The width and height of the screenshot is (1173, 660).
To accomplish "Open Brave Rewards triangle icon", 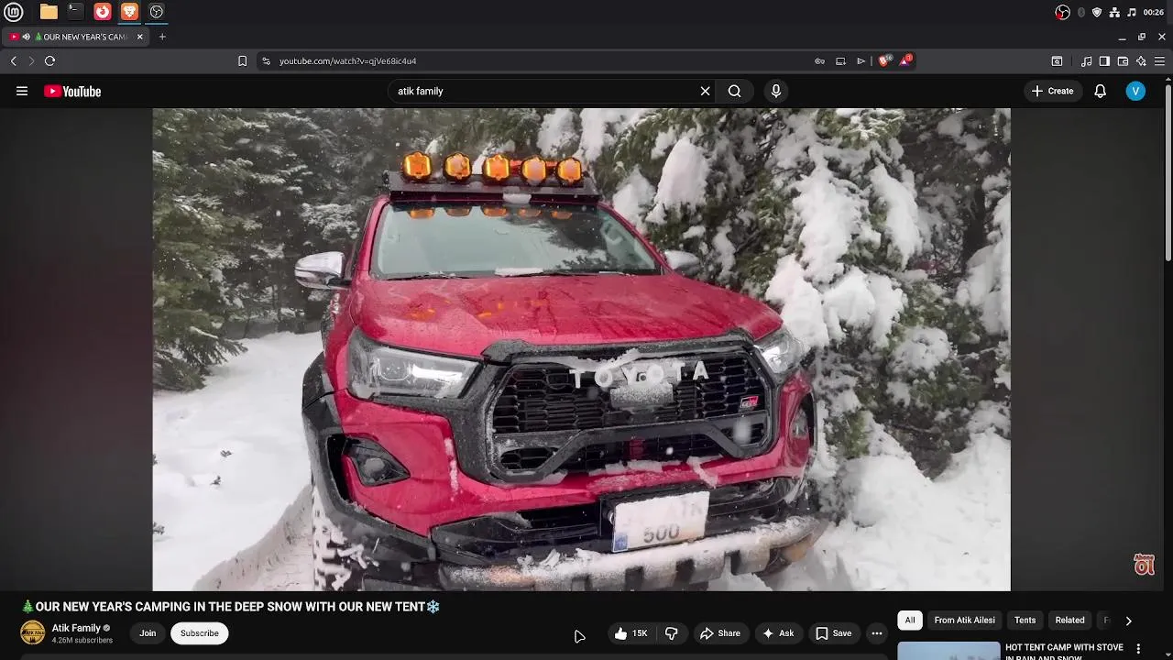I will [905, 60].
